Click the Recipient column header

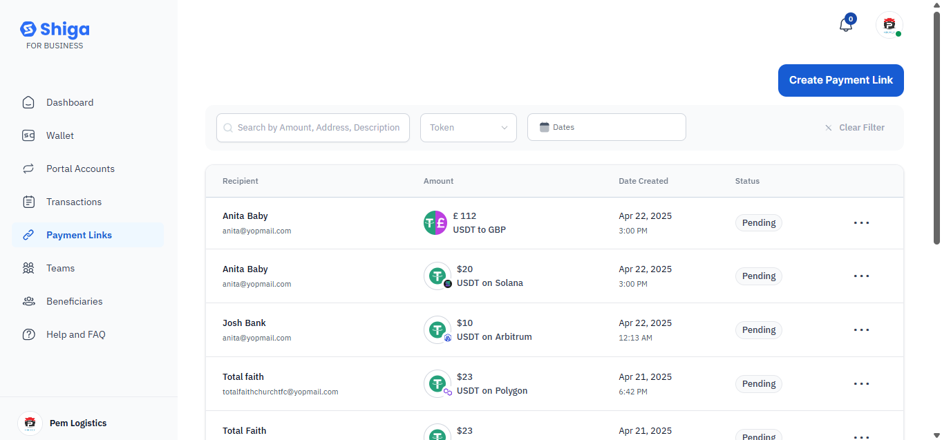click(241, 181)
